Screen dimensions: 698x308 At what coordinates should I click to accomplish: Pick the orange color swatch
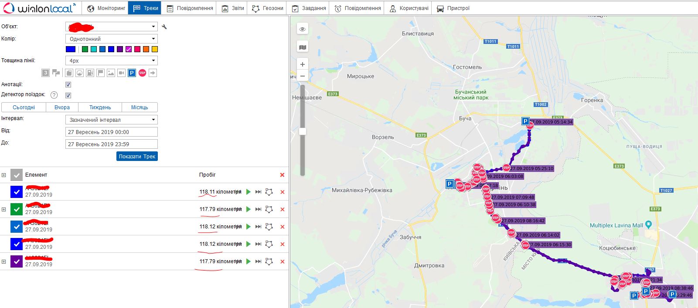pos(146,49)
